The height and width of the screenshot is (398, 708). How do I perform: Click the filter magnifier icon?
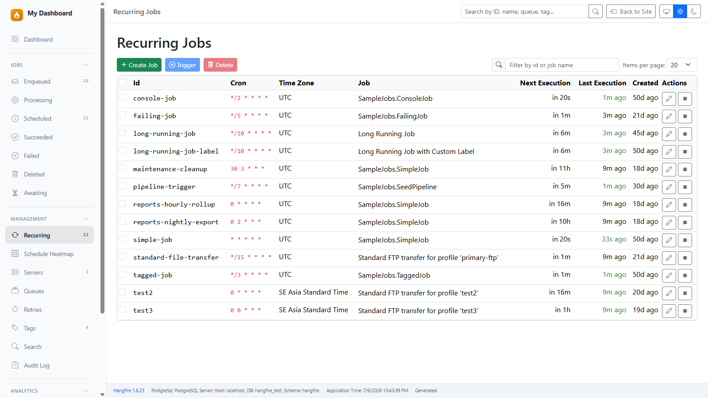[x=499, y=65]
